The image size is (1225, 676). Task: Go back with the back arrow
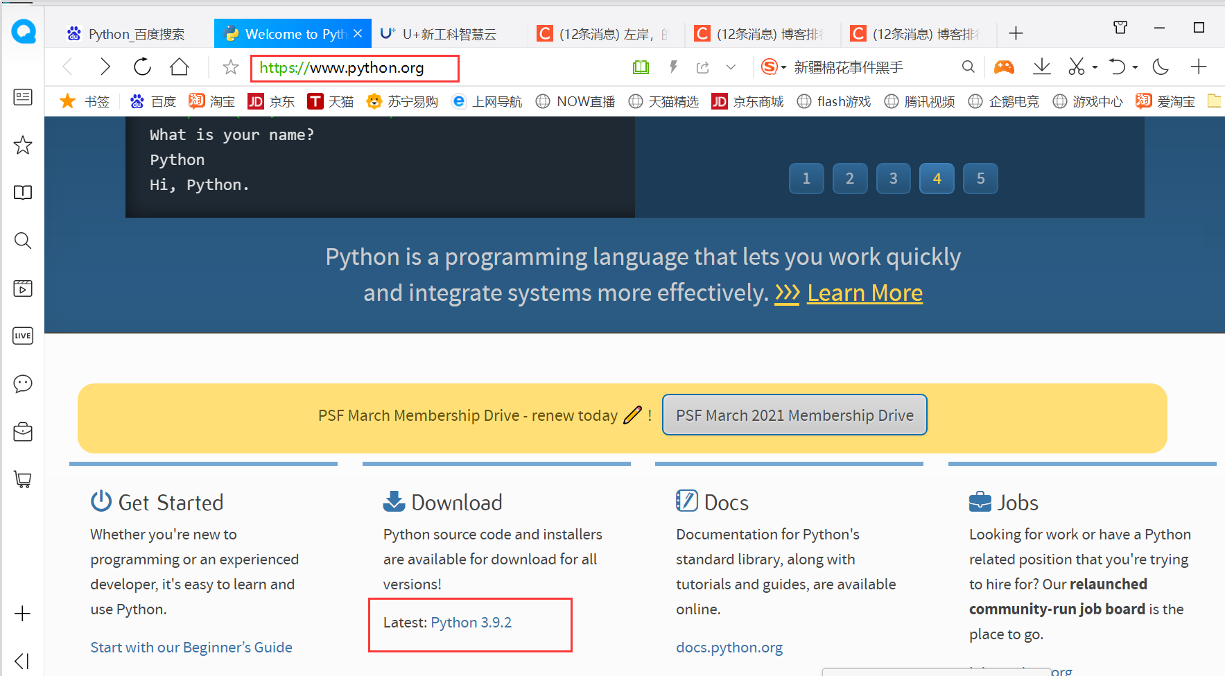68,67
